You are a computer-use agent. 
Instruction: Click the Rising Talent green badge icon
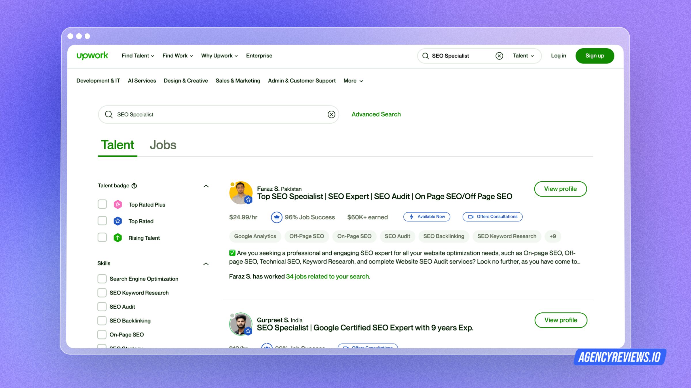[x=117, y=238]
